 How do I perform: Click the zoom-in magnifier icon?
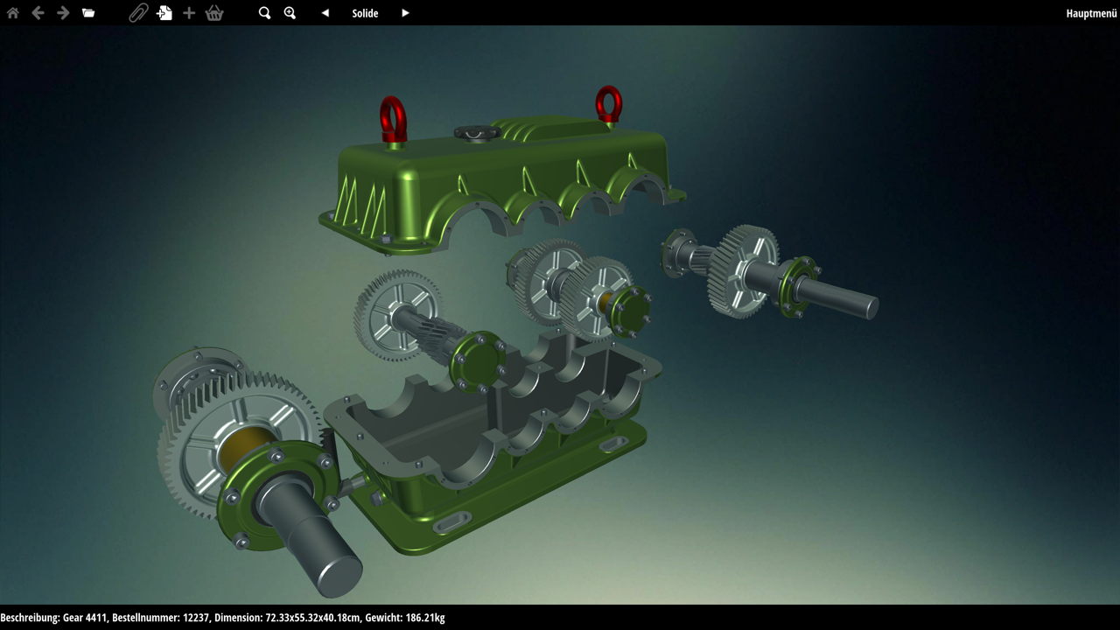click(x=290, y=13)
